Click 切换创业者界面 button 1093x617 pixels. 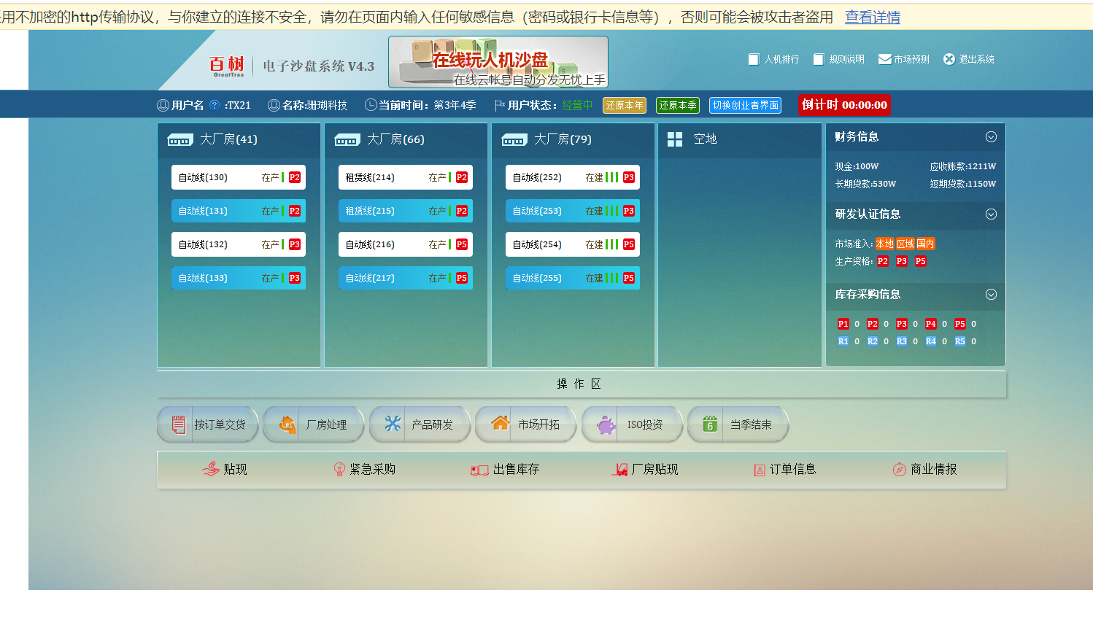click(745, 106)
